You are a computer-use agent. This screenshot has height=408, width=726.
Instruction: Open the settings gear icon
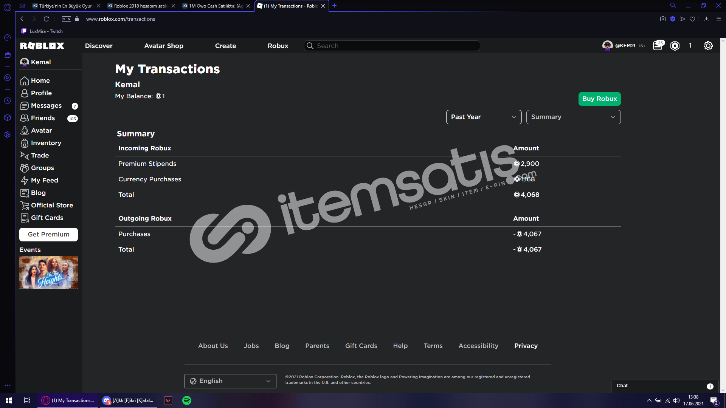[x=708, y=46]
